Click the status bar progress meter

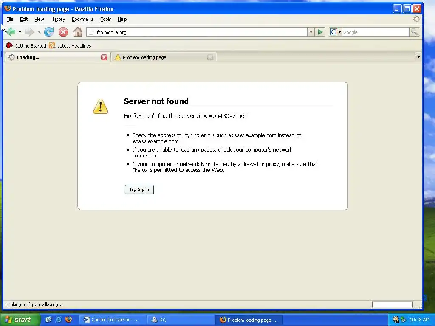pos(392,304)
